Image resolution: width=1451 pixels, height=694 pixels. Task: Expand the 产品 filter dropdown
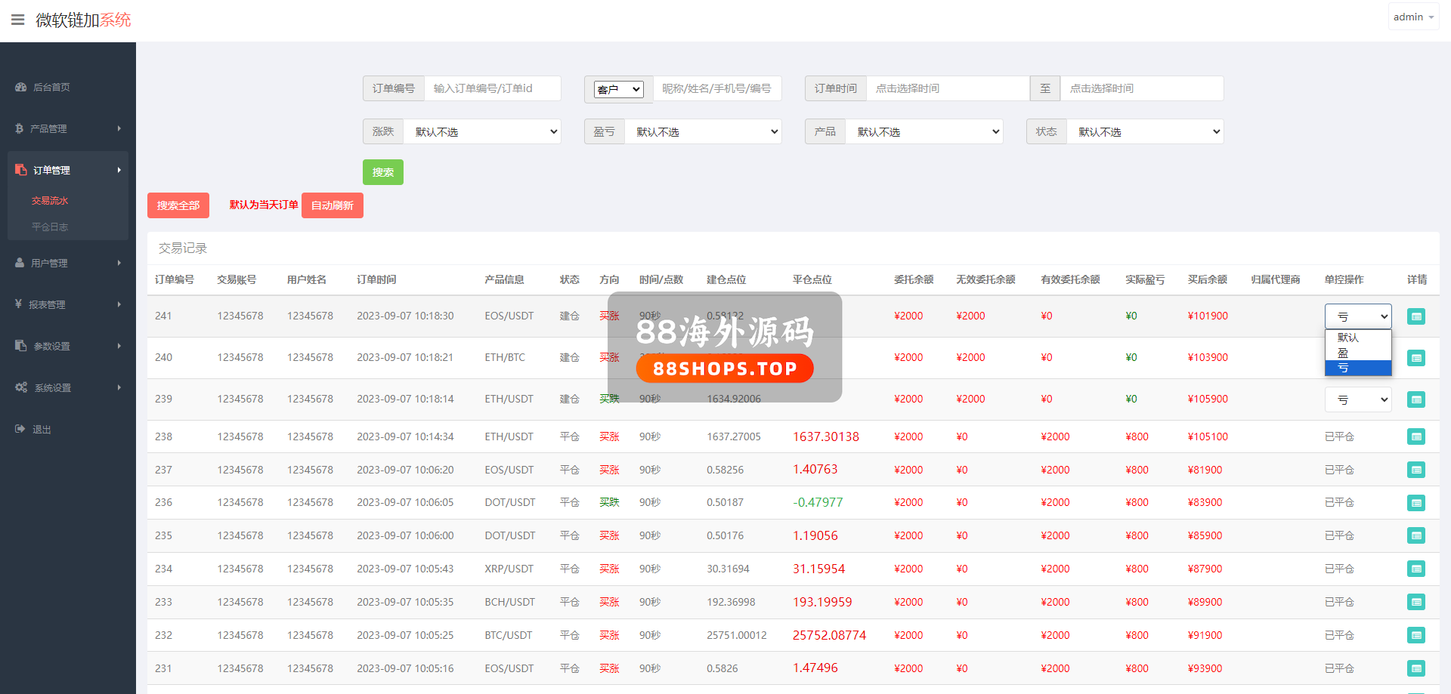pos(924,131)
